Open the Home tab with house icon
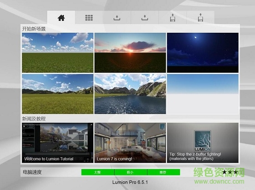Viewport: 255px width, 190px height. point(61,18)
